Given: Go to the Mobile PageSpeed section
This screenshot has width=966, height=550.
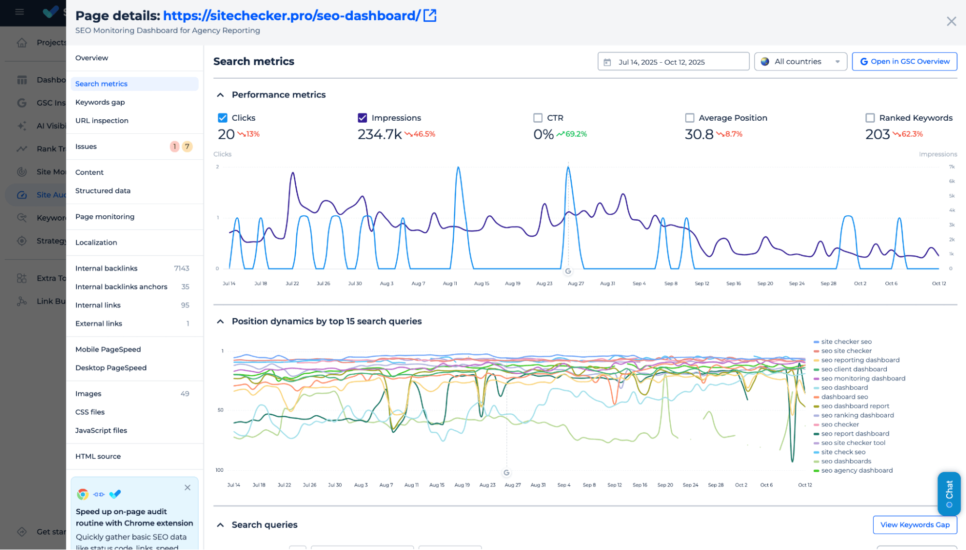Looking at the screenshot, I should point(108,349).
